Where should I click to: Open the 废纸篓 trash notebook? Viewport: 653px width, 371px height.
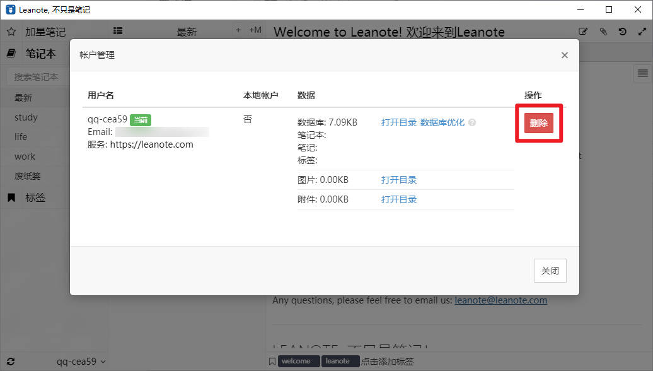(28, 176)
